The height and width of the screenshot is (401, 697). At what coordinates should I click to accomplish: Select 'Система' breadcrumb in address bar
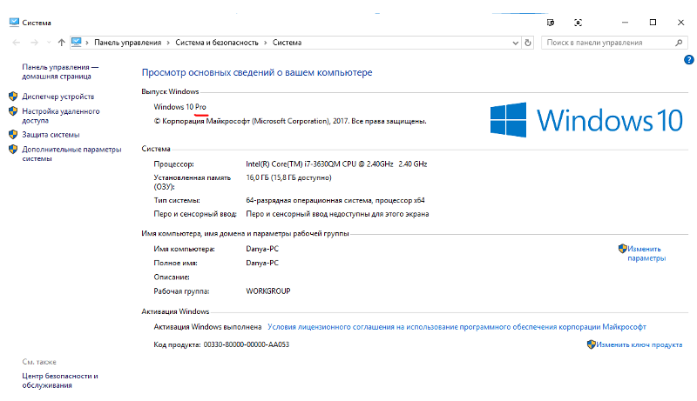pyautogui.click(x=288, y=43)
